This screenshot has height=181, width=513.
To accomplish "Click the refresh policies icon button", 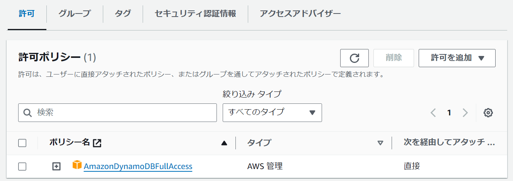I will (x=354, y=58).
